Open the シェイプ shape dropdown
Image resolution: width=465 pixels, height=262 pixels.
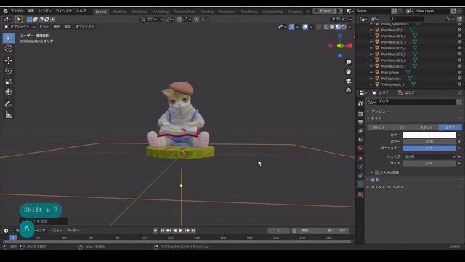(429, 157)
